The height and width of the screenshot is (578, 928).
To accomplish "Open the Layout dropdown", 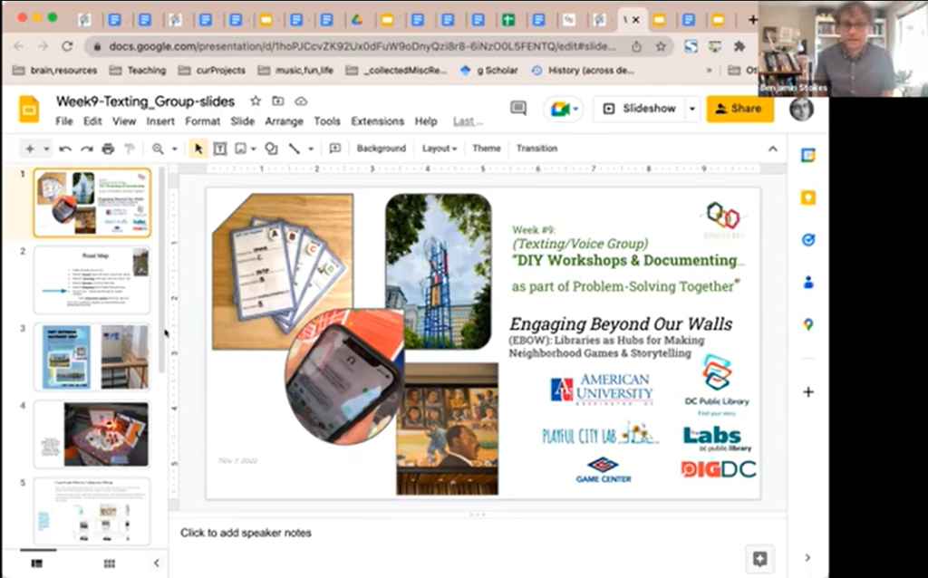I will (x=440, y=149).
